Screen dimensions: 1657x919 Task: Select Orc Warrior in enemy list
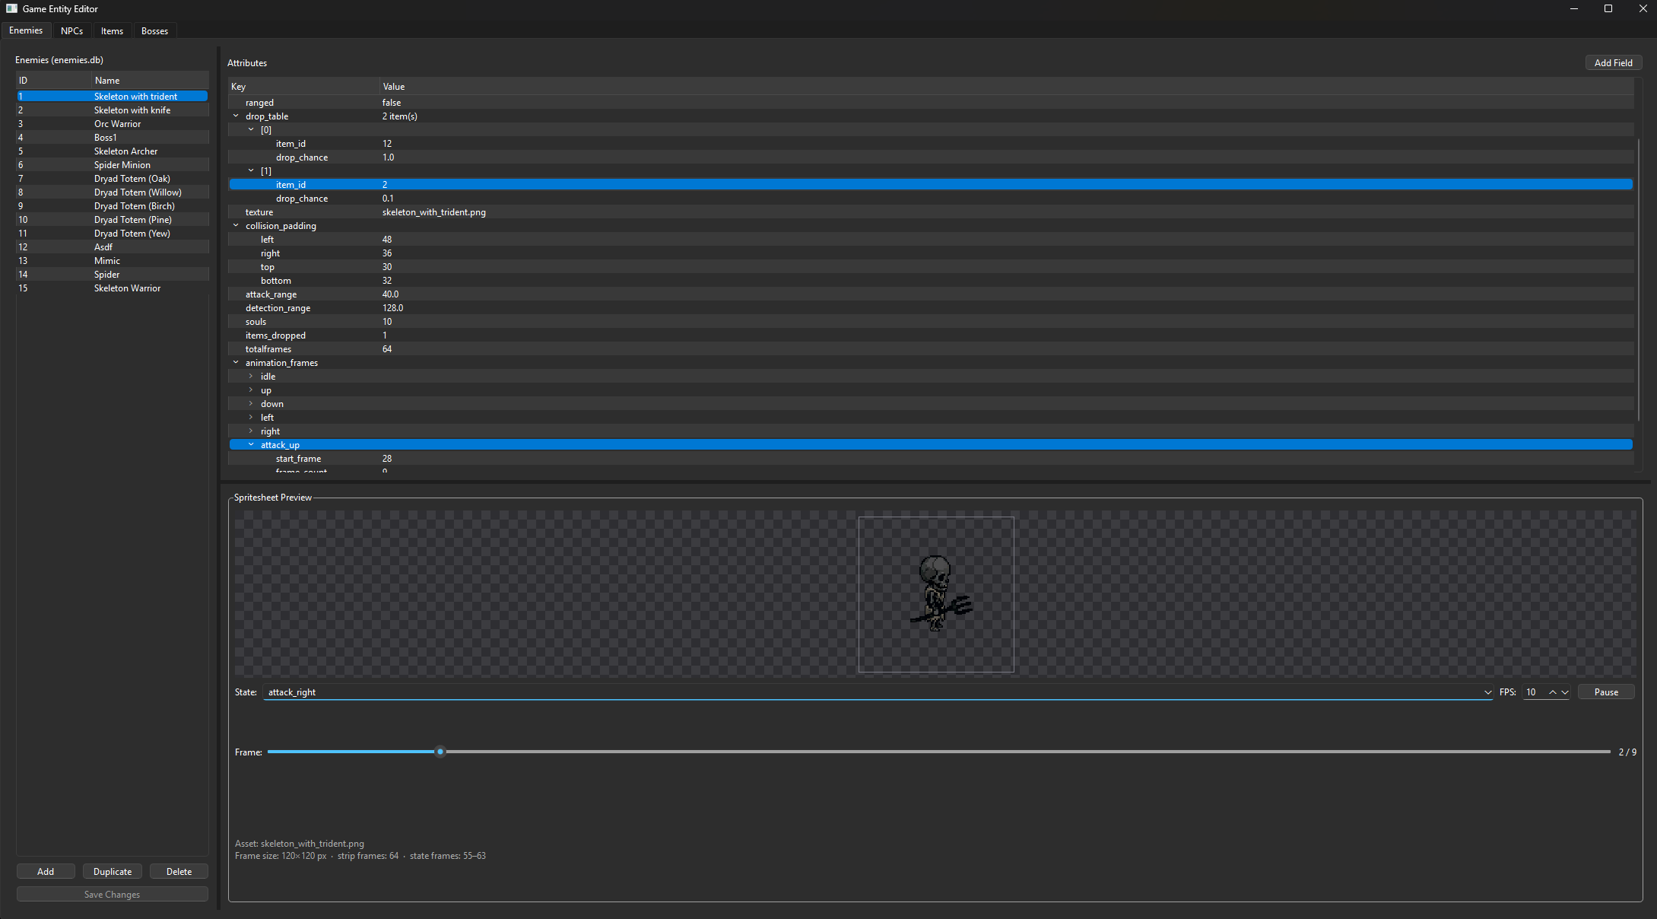coord(112,124)
